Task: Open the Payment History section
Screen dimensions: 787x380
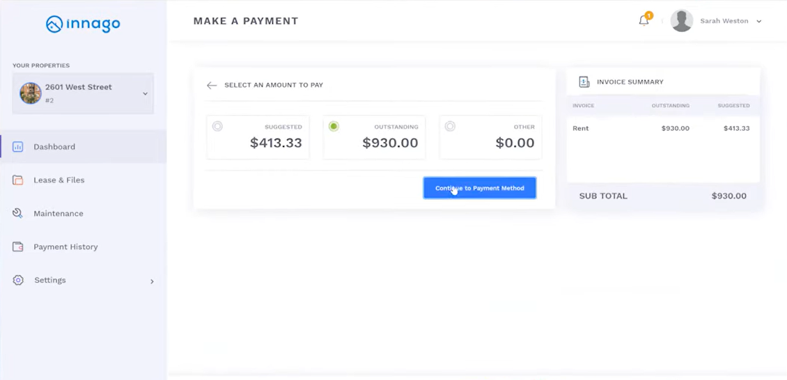Action: point(65,247)
